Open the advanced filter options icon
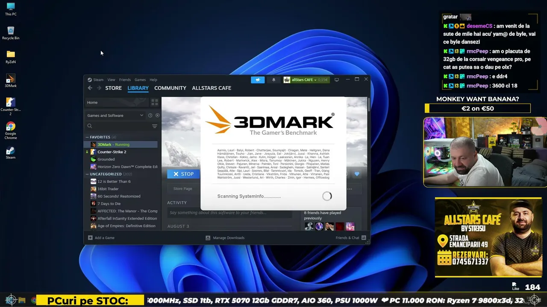Image resolution: width=547 pixels, height=307 pixels. [155, 126]
